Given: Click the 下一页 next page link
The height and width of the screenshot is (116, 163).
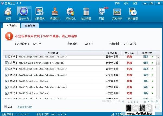Looking at the screenshot, I should coord(154,101).
